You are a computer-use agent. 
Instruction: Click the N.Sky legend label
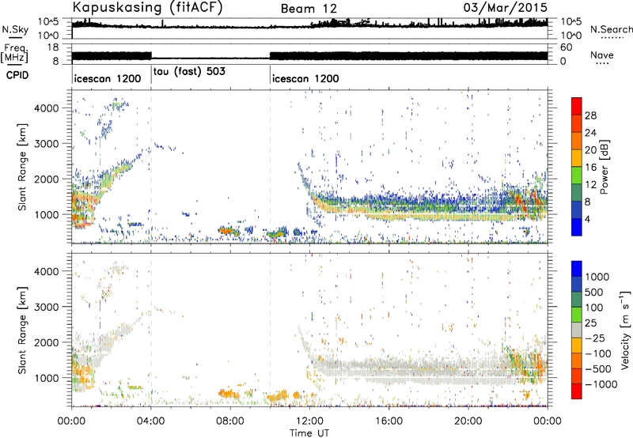point(15,29)
